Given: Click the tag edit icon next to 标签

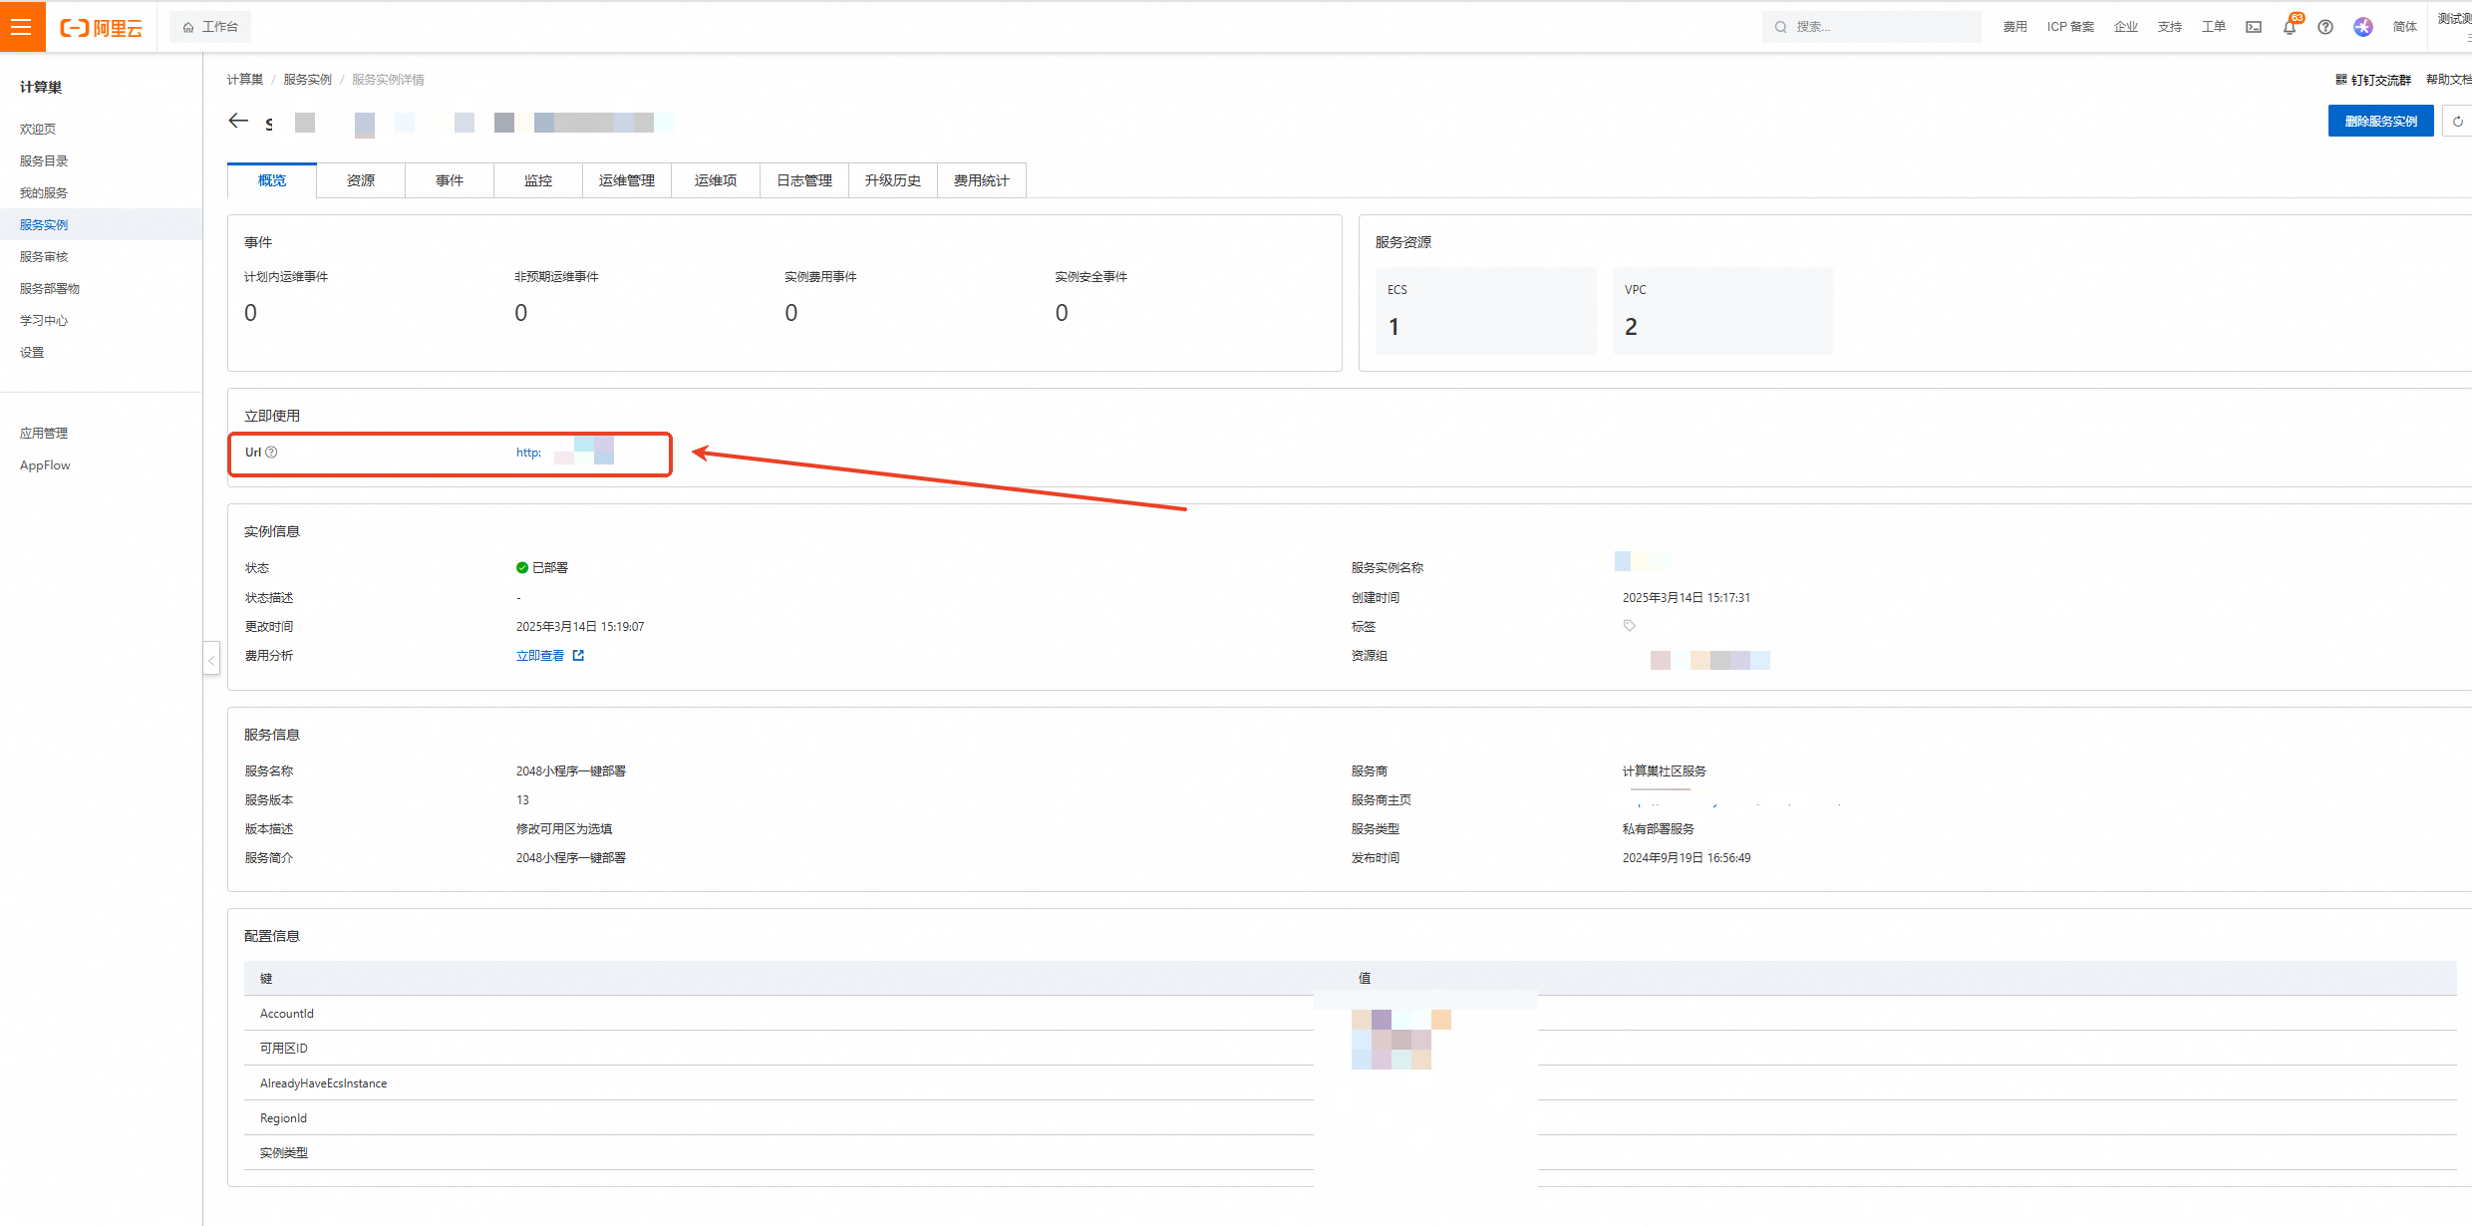Looking at the screenshot, I should click(x=1630, y=626).
